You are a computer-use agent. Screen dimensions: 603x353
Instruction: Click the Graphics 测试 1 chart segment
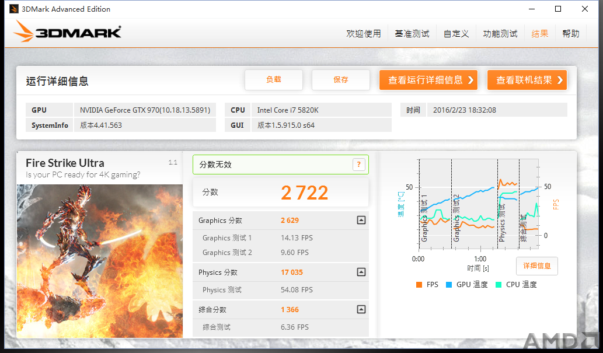[435, 204]
